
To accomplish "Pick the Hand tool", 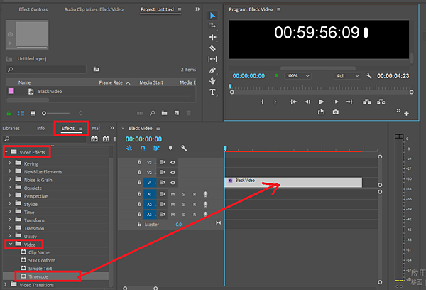I will [213, 81].
